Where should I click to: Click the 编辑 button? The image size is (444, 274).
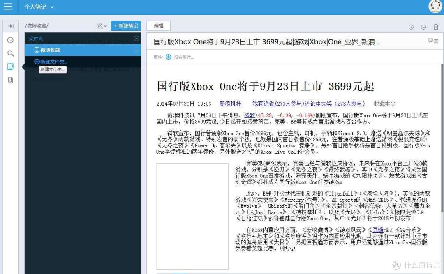coord(159,26)
